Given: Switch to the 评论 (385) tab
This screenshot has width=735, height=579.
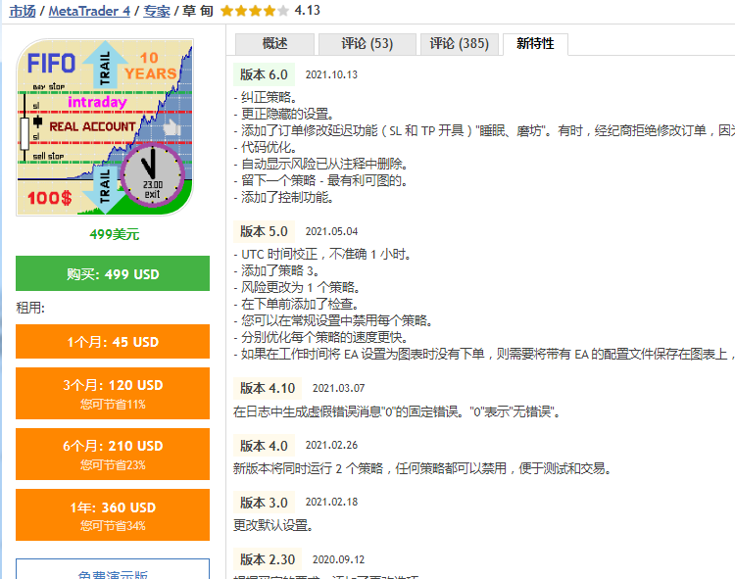Looking at the screenshot, I should [x=460, y=44].
